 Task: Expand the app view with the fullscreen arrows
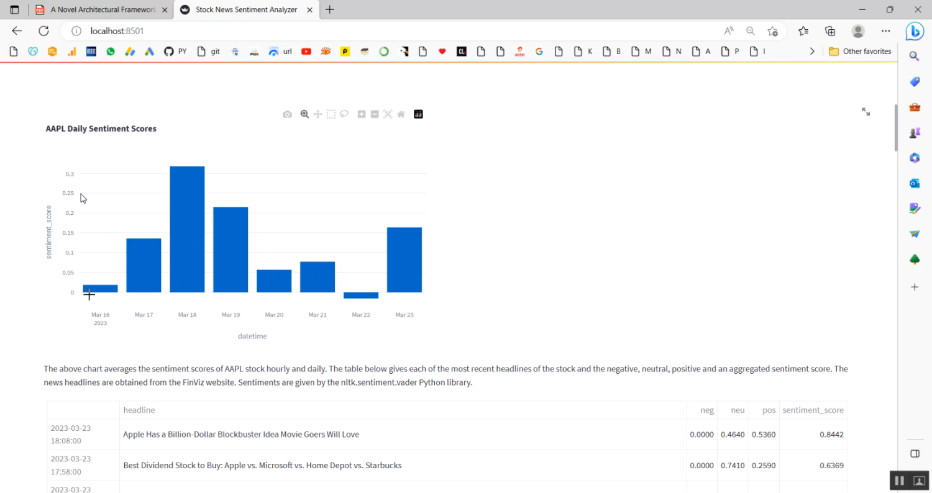coord(866,112)
